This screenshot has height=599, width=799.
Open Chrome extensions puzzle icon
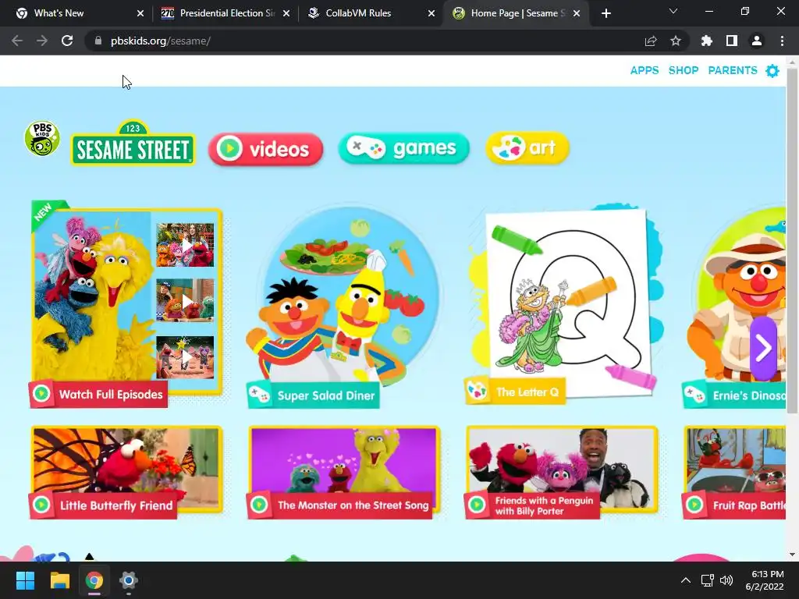(x=706, y=41)
